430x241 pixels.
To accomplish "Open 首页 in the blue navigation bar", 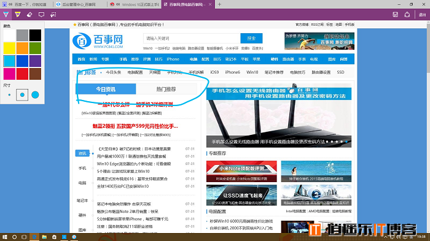I will tap(82, 59).
